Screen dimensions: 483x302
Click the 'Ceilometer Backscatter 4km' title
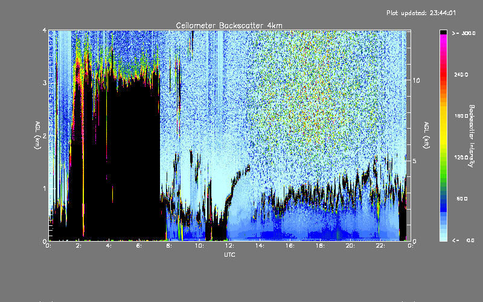point(229,25)
